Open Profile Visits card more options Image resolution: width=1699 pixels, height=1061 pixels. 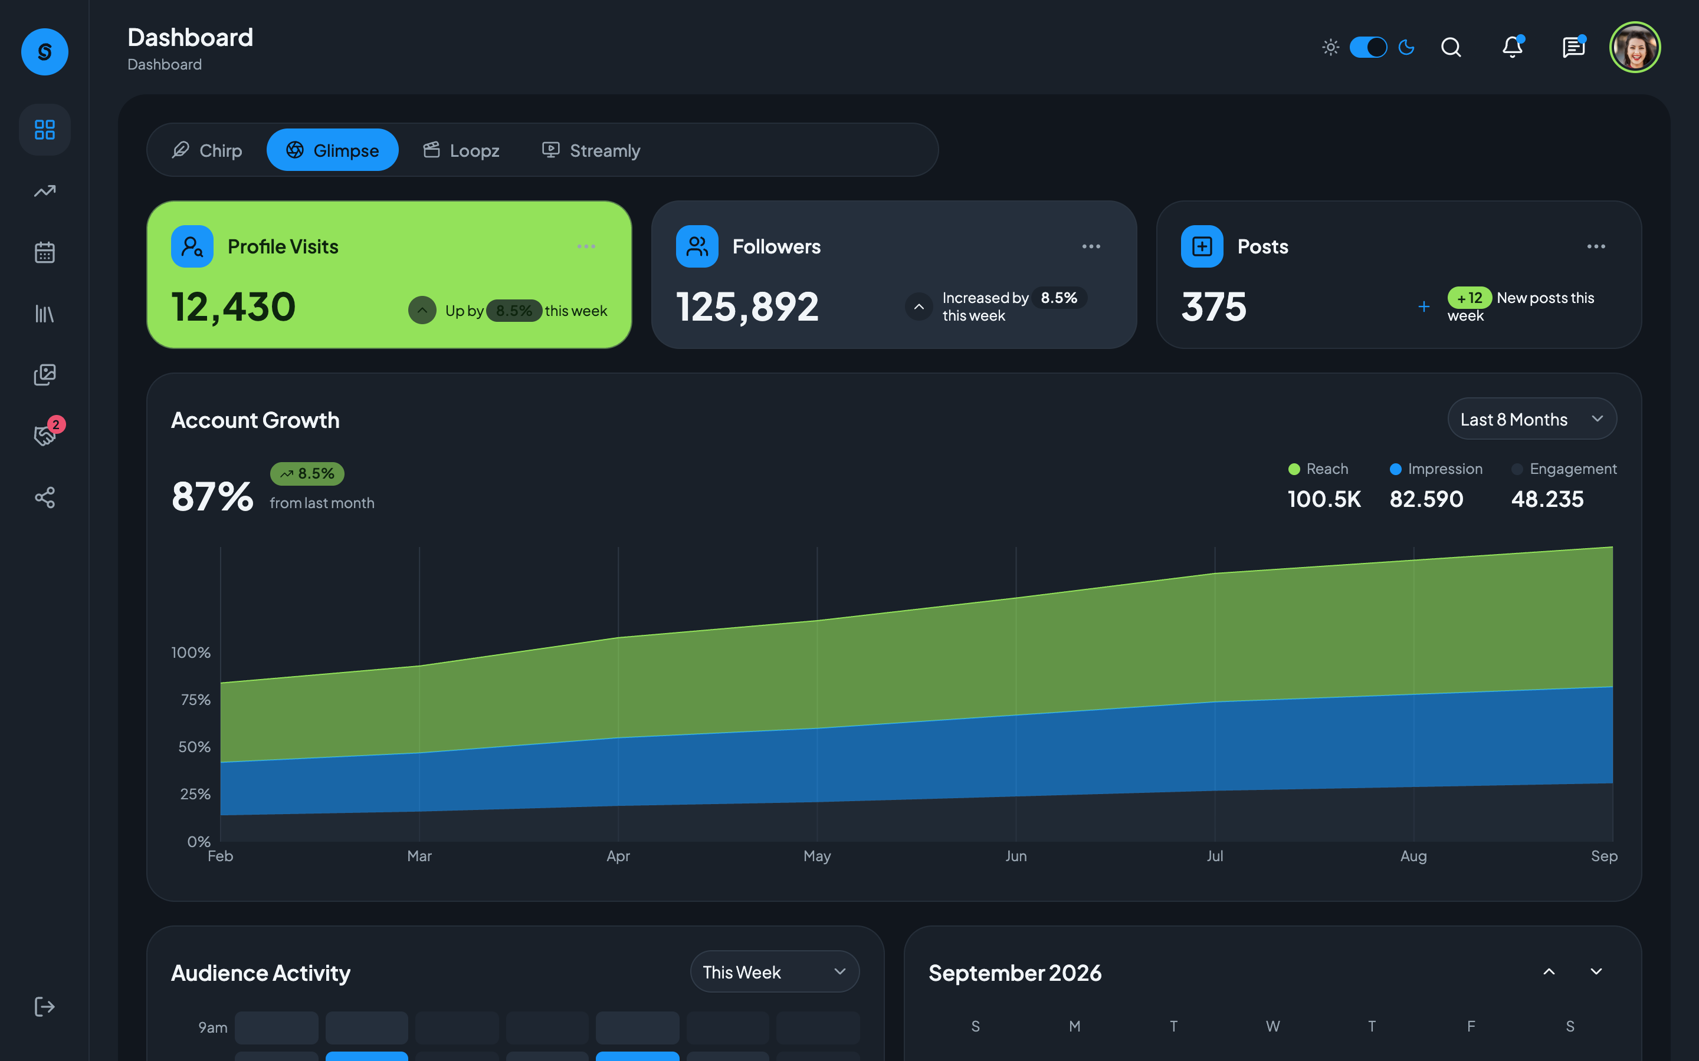click(x=586, y=246)
